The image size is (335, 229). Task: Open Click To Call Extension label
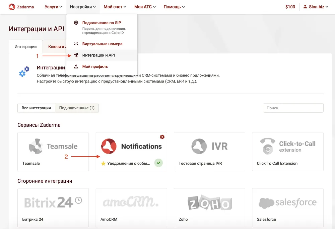(x=277, y=163)
